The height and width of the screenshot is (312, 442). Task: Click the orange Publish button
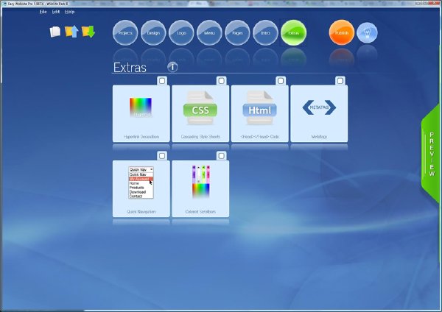click(342, 32)
